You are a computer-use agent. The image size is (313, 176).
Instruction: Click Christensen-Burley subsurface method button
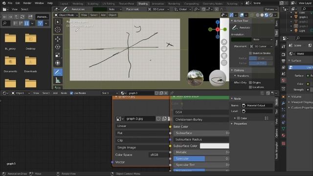201,119
